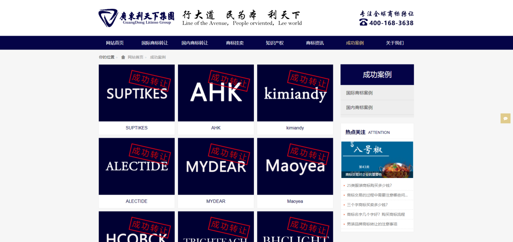
Task: Open article 男装品牌商标转让的注意事项
Action: pos(372,224)
